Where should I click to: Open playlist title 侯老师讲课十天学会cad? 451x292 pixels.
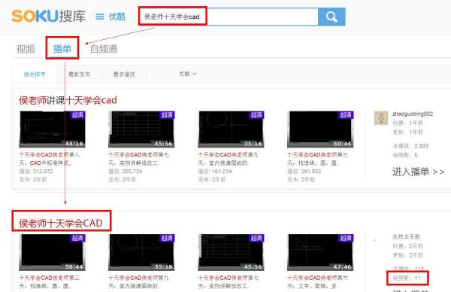(68, 100)
